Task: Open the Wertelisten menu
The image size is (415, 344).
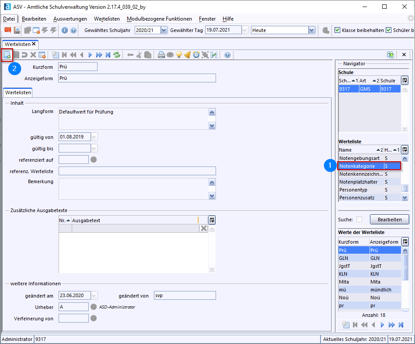Action: click(107, 19)
